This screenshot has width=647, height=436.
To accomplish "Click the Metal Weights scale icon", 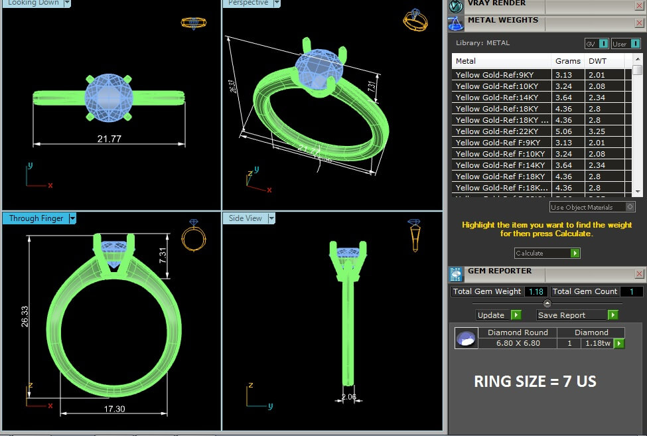I will click(456, 23).
